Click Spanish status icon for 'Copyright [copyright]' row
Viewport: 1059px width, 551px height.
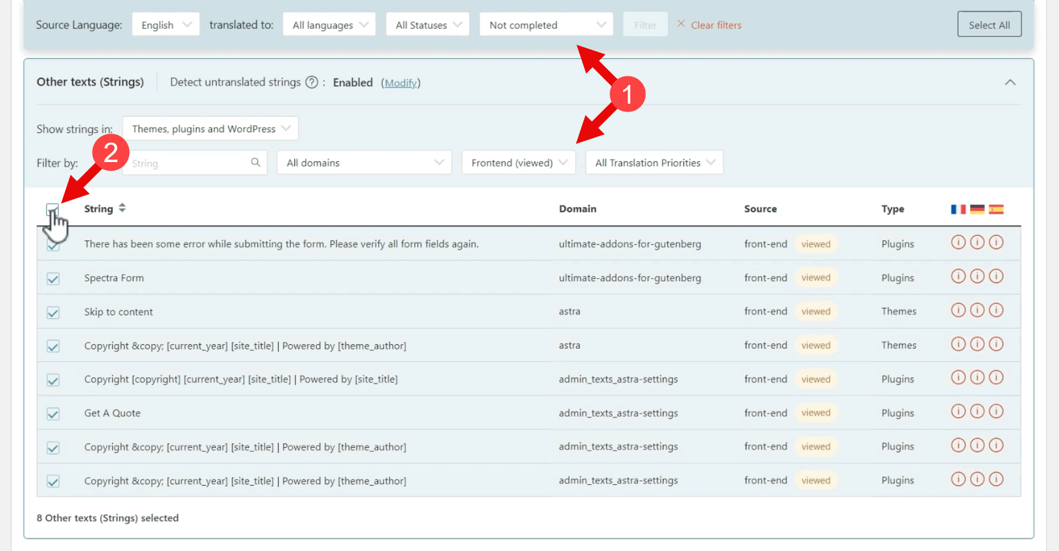[996, 377]
